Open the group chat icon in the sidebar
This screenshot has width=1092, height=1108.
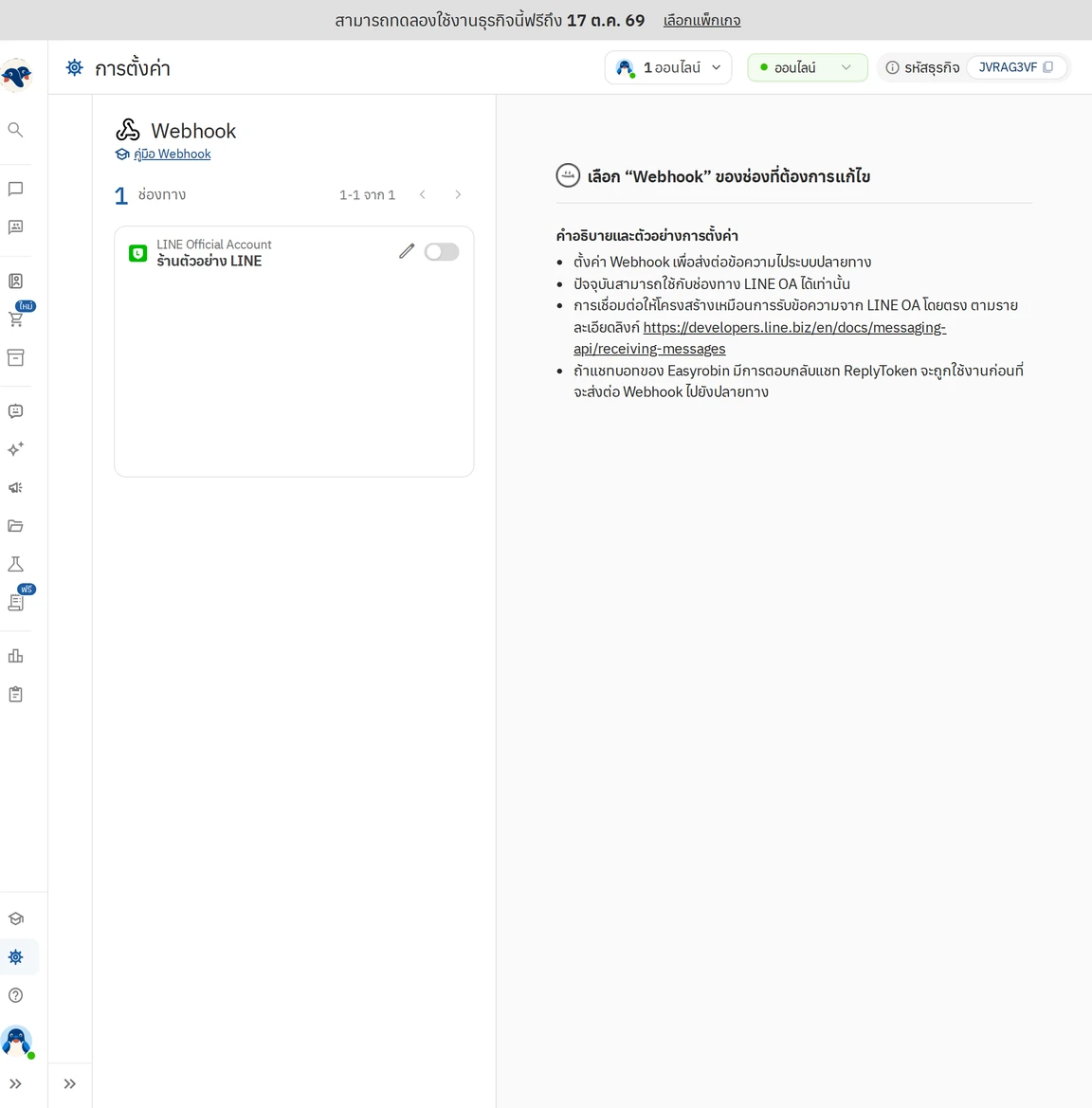[15, 227]
